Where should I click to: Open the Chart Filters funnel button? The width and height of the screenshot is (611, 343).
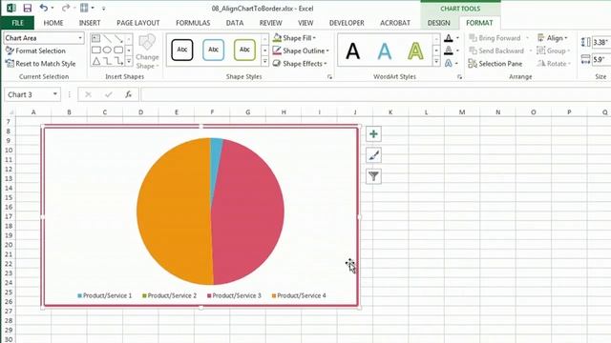click(x=373, y=176)
